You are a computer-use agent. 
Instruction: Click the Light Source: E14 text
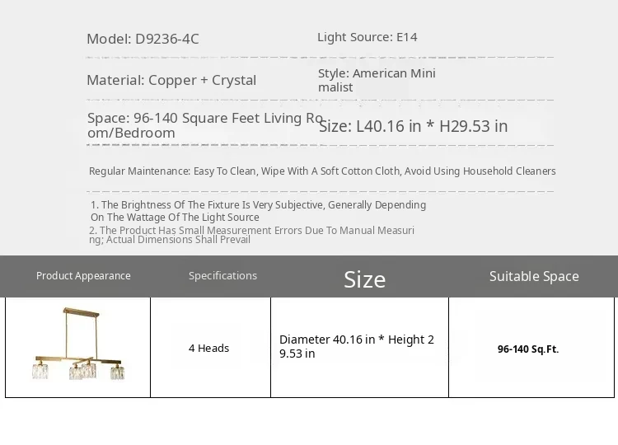(367, 37)
